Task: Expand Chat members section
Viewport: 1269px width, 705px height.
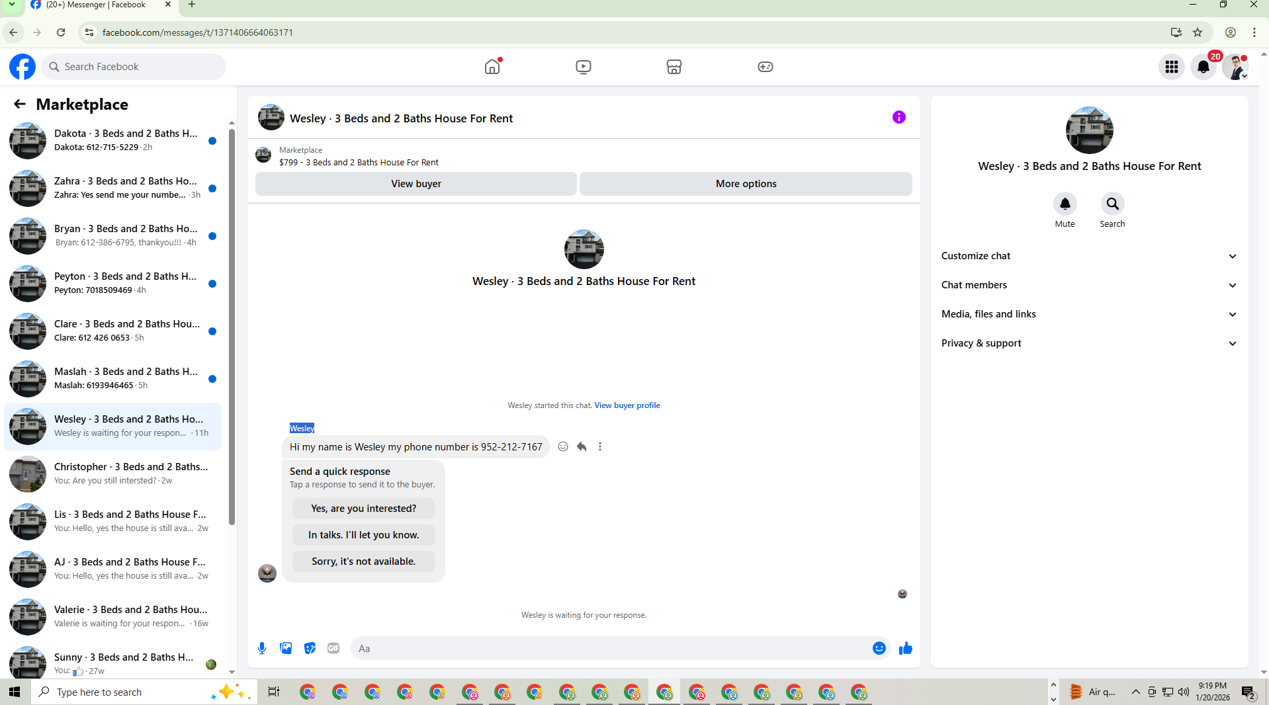Action: coord(1089,285)
